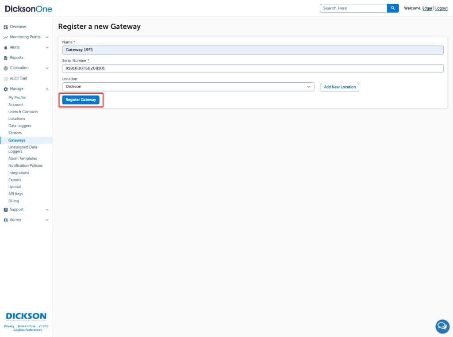The width and height of the screenshot is (453, 337).
Task: Expand the Admin section chevron
Action: [x=47, y=220]
